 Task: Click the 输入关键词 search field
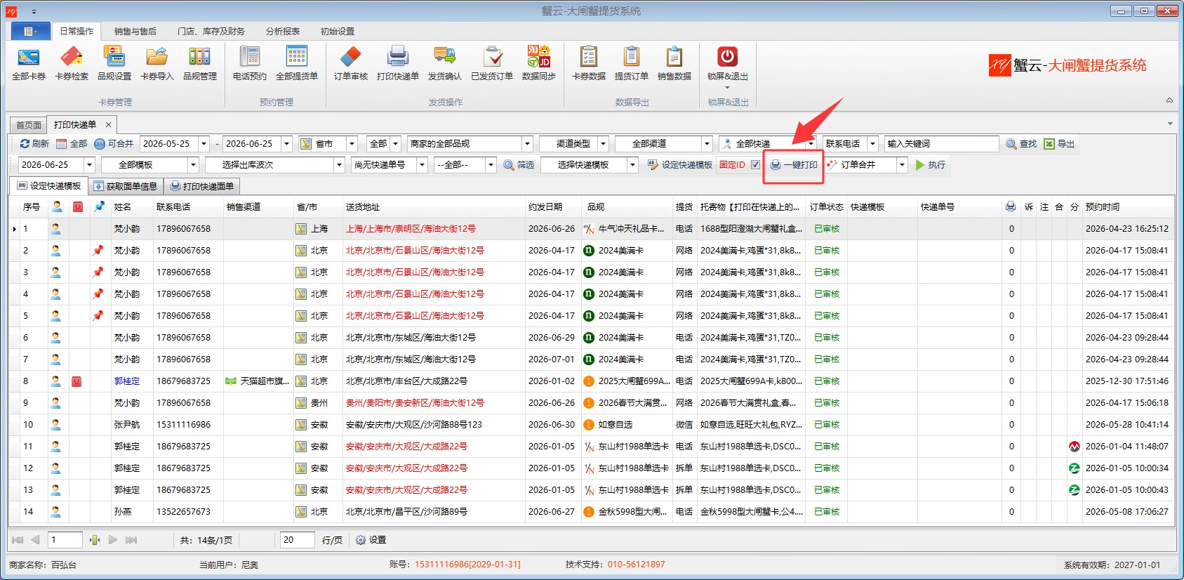941,144
